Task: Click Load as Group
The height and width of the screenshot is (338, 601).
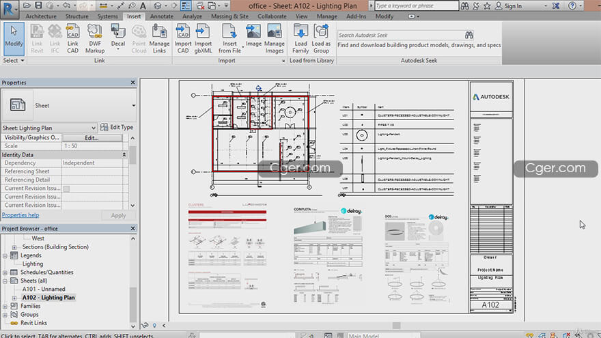Action: pos(321,39)
